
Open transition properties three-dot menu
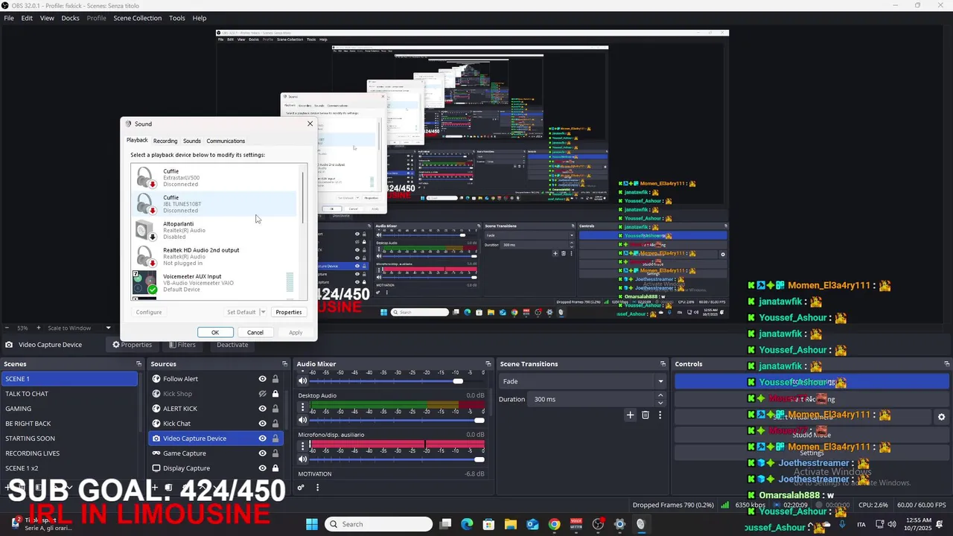[660, 415]
